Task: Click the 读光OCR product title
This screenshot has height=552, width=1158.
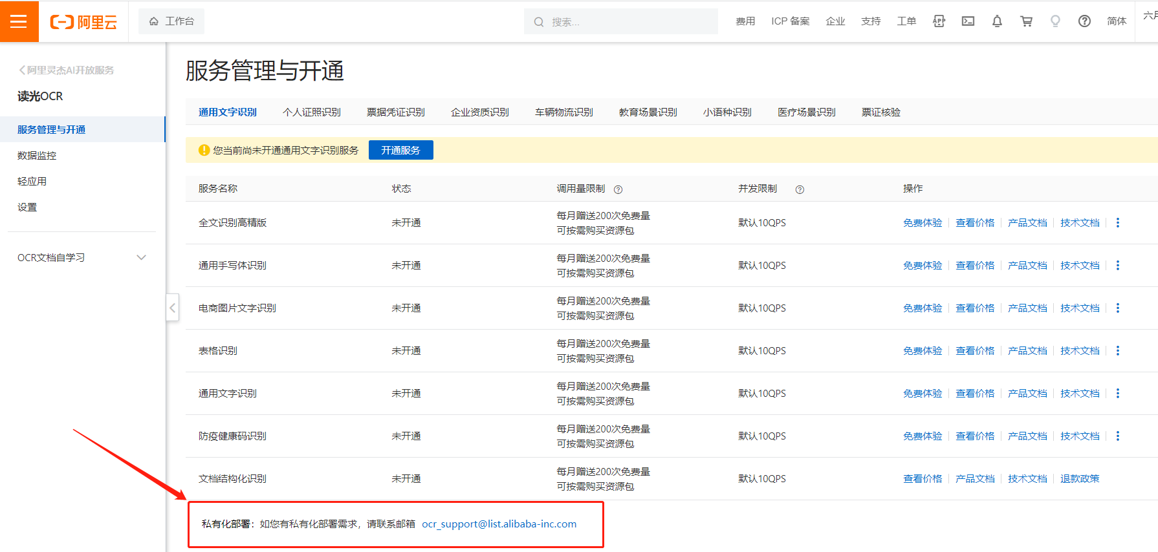Action: [x=40, y=96]
